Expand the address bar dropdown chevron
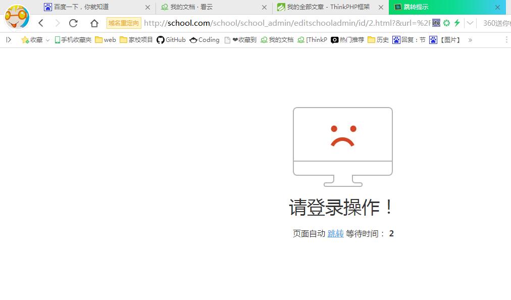The image size is (511, 300). (470, 23)
